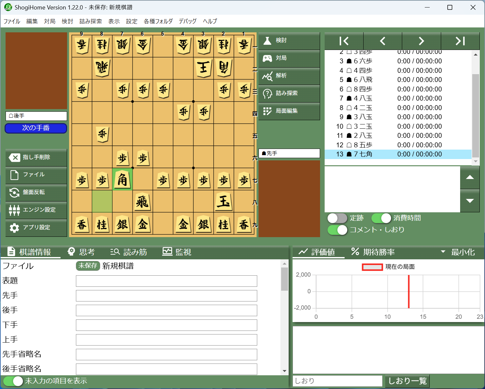Go to previous move using the left chevron
The width and height of the screenshot is (485, 389).
[383, 41]
